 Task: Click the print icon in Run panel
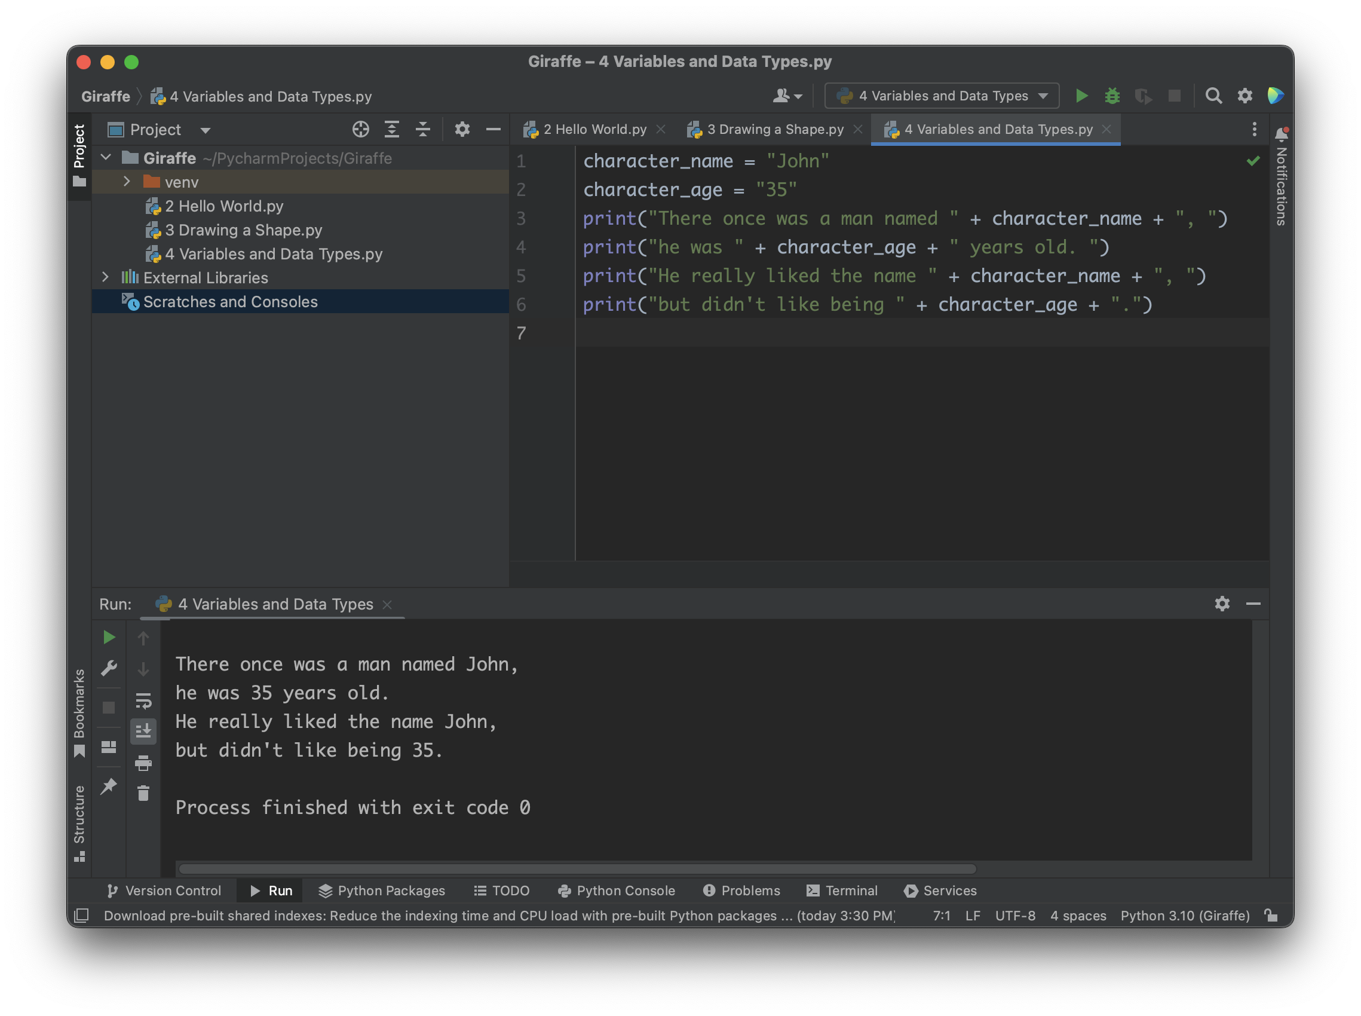(143, 763)
